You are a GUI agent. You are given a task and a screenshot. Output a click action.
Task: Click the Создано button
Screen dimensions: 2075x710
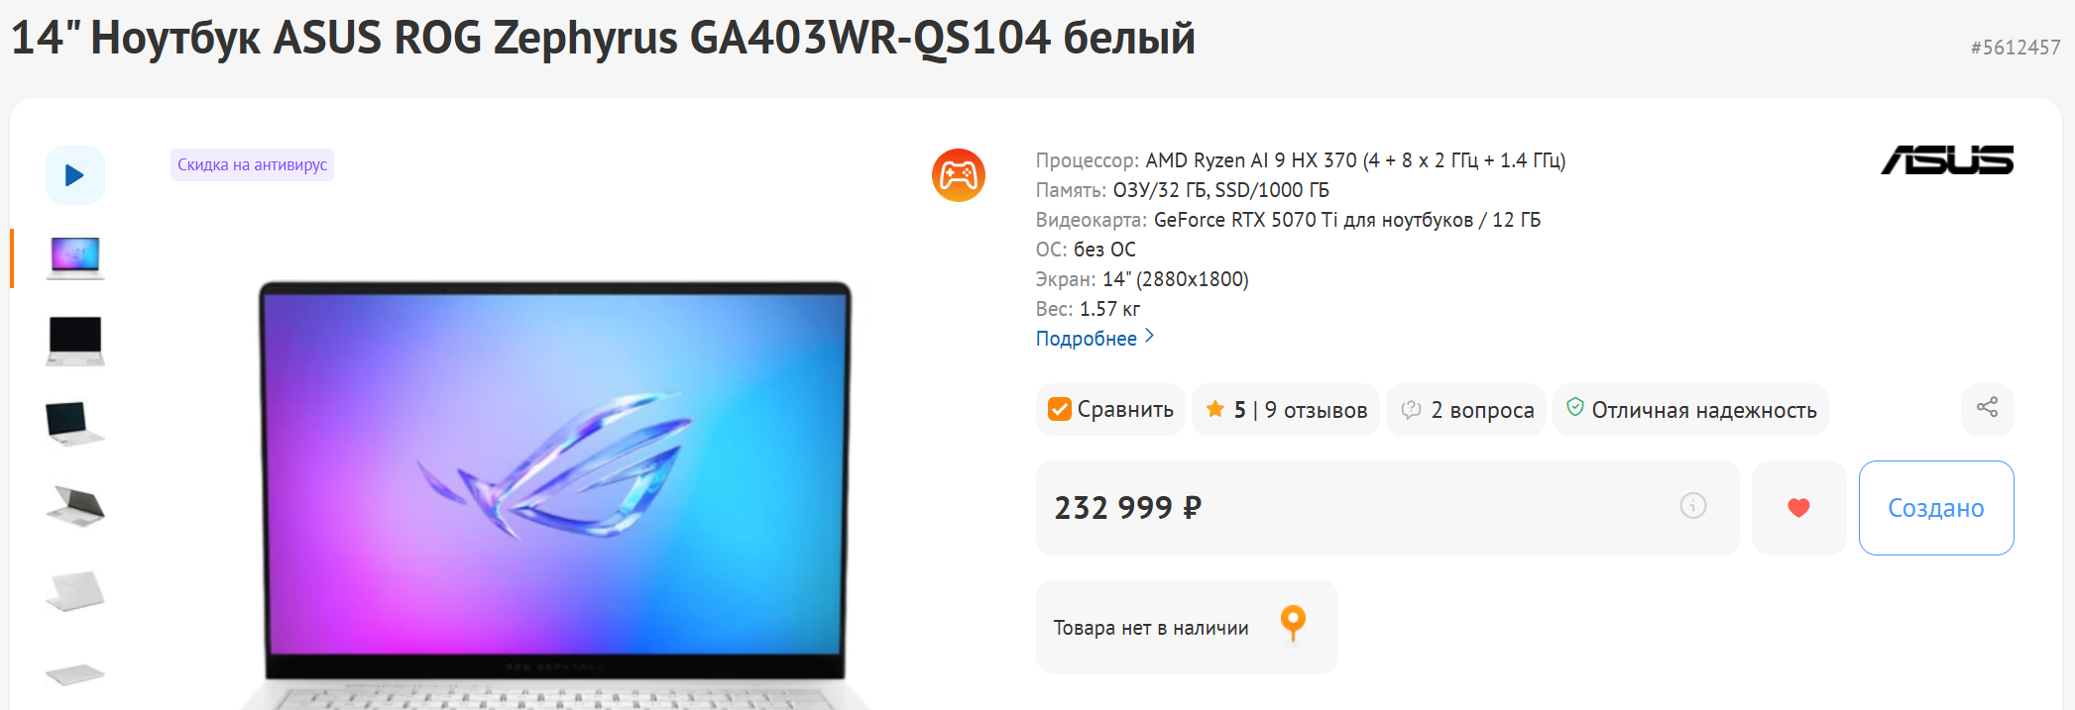click(x=1936, y=508)
